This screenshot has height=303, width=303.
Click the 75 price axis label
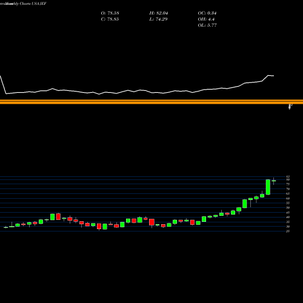[x=288, y=184]
